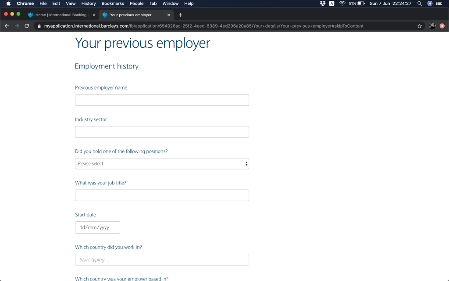
Task: Close the 'Your previous employer' tab
Action: pos(169,15)
